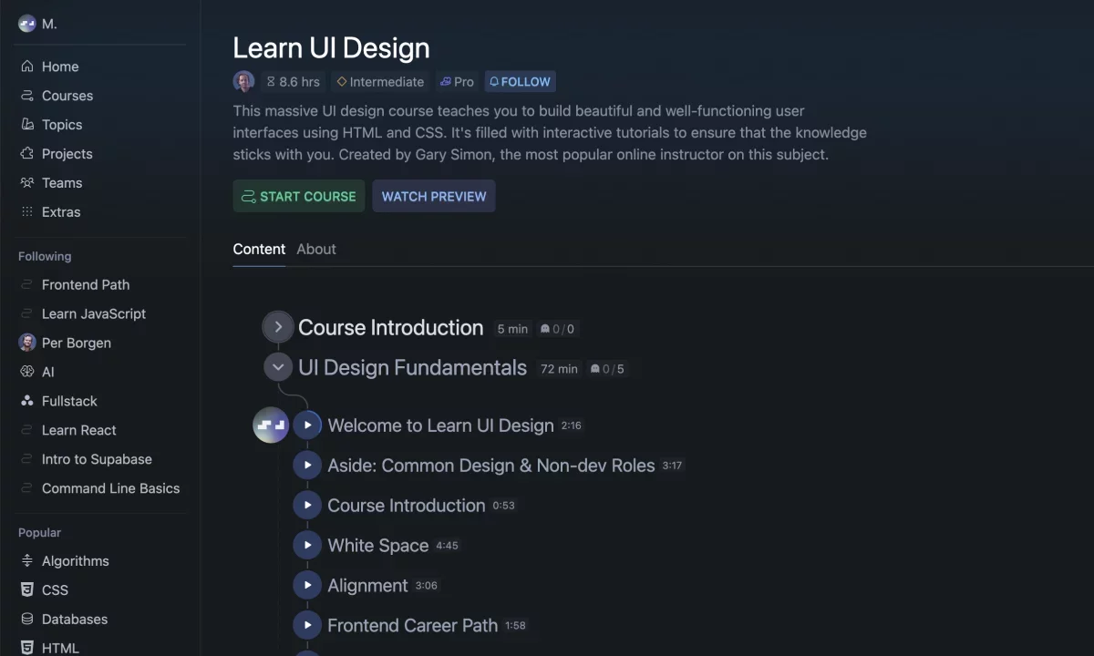Viewport: 1094px width, 656px height.
Task: Click the START COURSE button
Action: tap(299, 196)
